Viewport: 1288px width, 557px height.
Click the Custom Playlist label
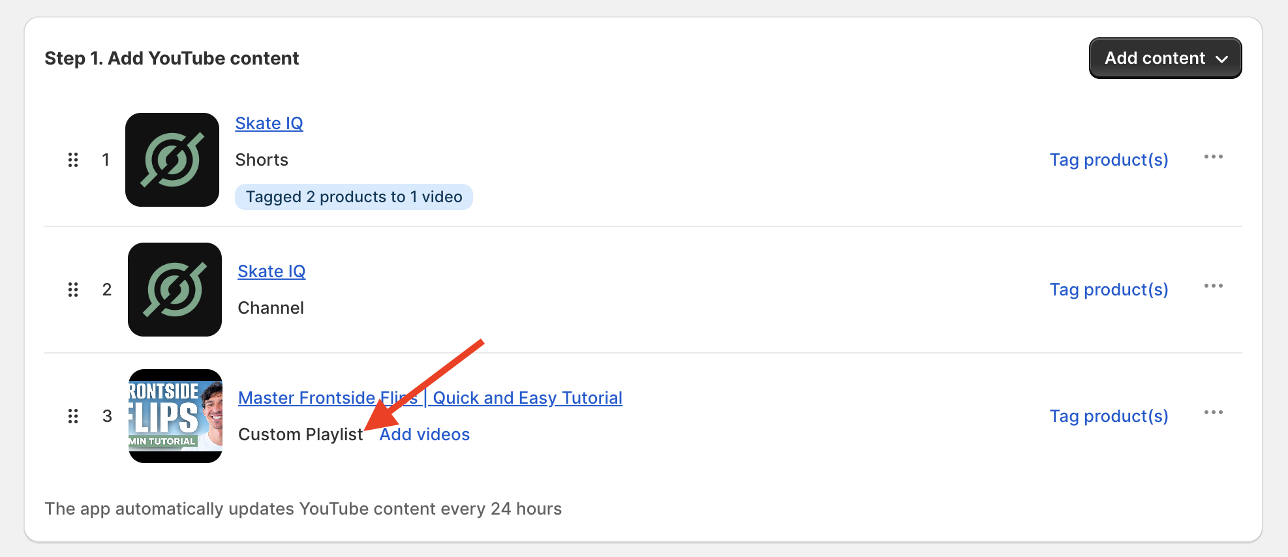(x=300, y=434)
